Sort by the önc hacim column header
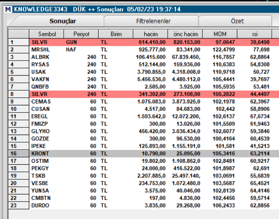 click(185, 34)
